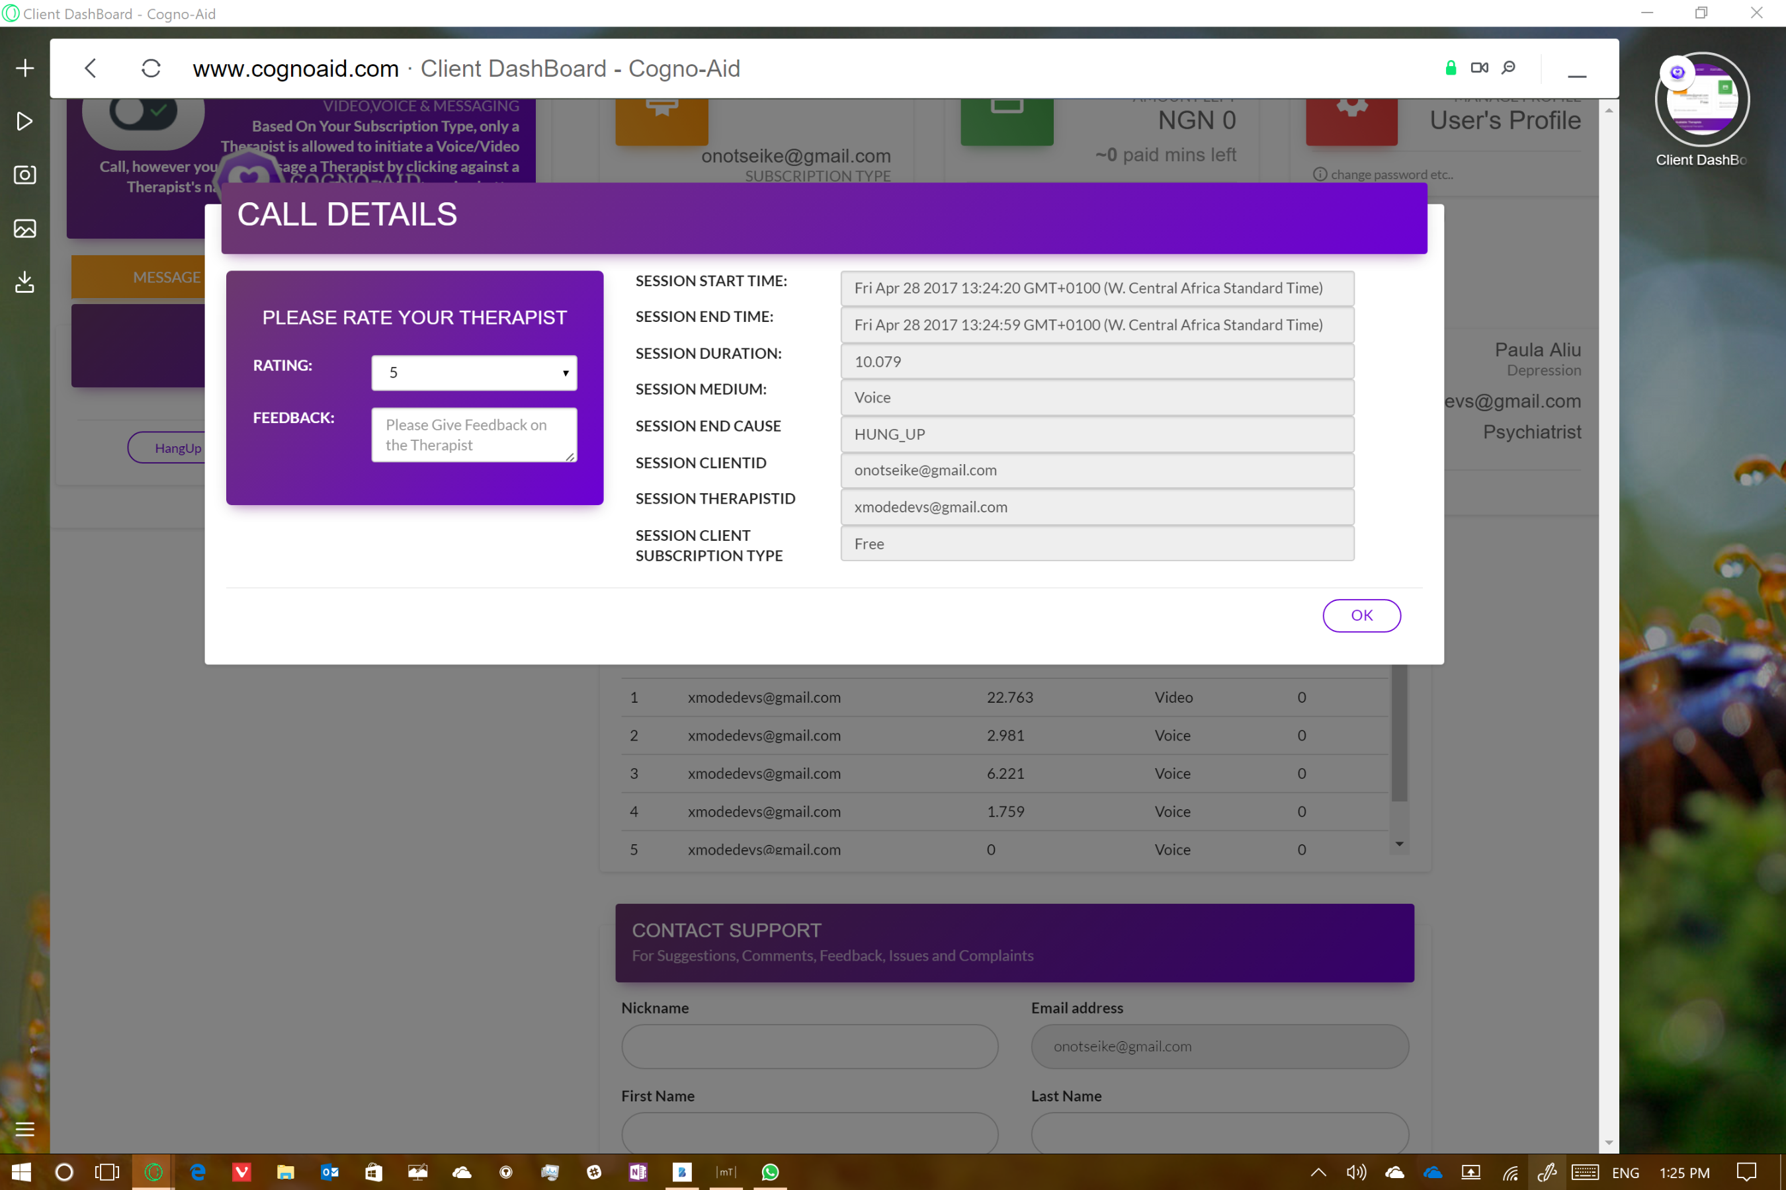1786x1190 pixels.
Task: Open Microsoft Edge from the taskbar
Action: click(x=197, y=1171)
